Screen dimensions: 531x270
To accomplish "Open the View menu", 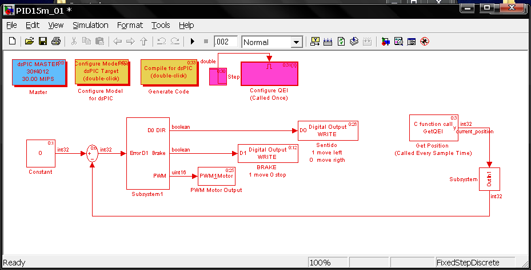I will (x=56, y=25).
